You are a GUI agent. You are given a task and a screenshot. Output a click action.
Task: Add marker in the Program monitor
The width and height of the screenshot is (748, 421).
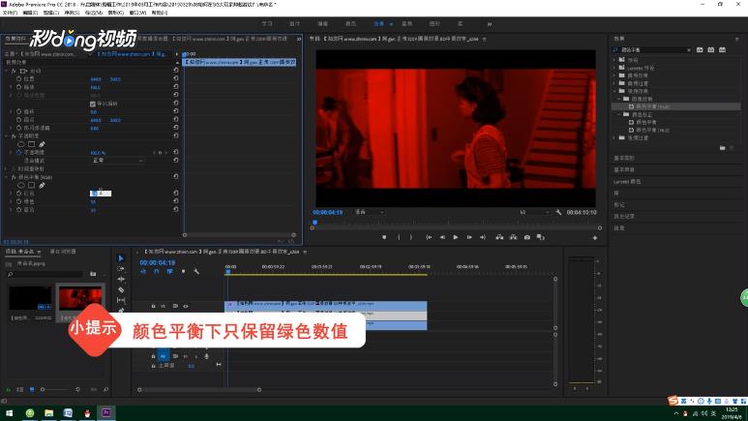click(x=384, y=237)
